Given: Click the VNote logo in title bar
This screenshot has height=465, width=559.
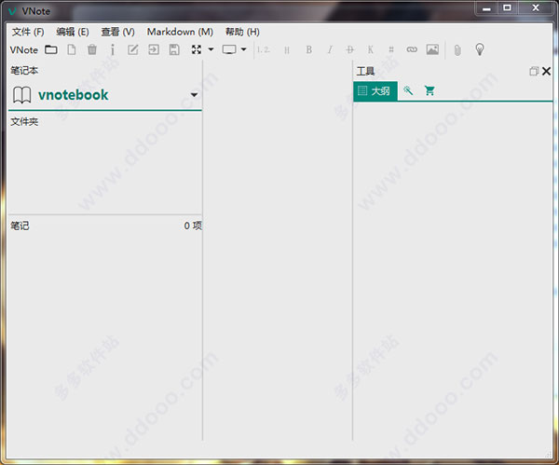Looking at the screenshot, I should pyautogui.click(x=12, y=11).
